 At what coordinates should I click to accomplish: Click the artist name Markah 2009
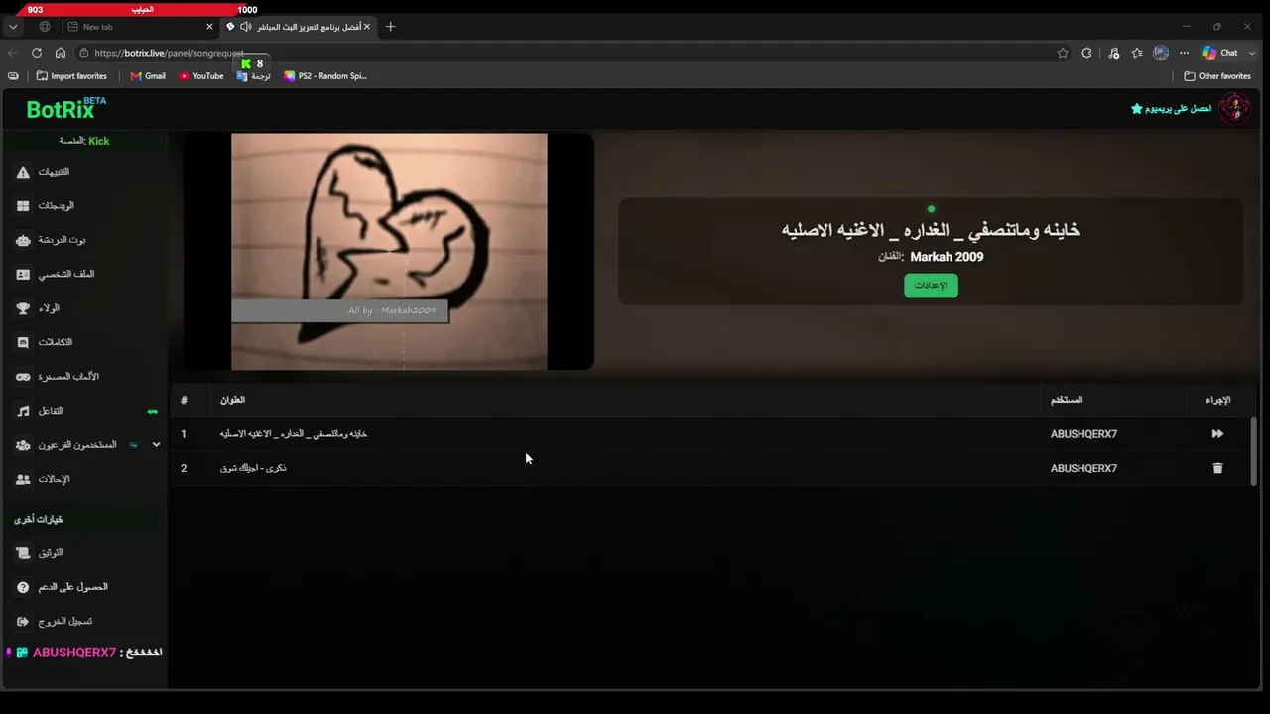(x=947, y=257)
